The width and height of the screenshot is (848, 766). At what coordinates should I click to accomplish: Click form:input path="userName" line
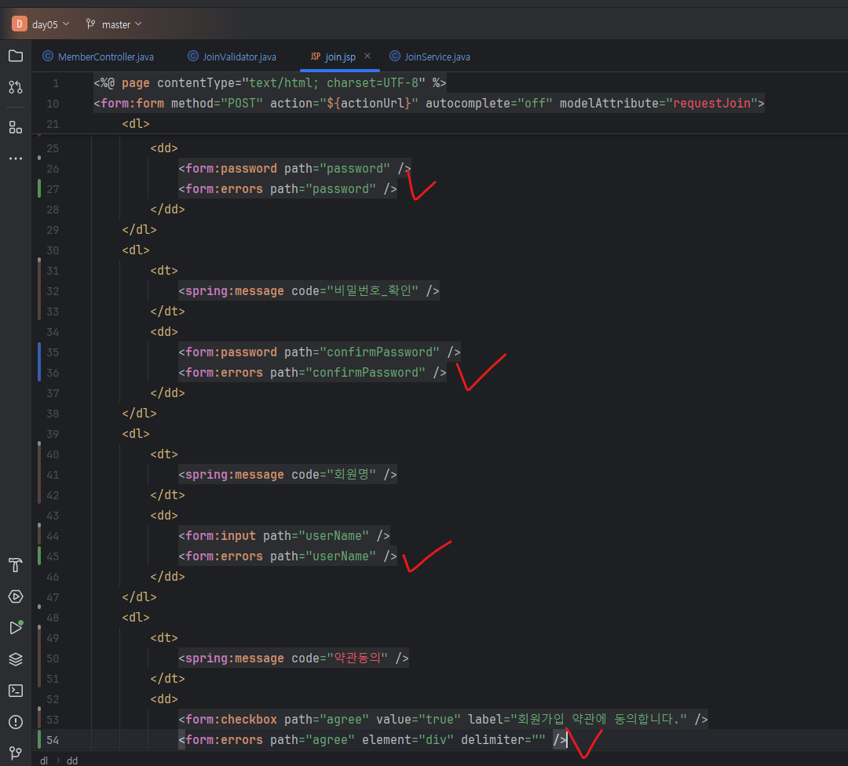[284, 536]
